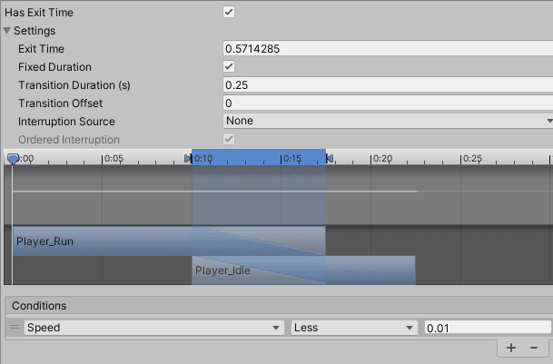
Task: Open the Speed parameter dropdown
Action: click(x=153, y=328)
